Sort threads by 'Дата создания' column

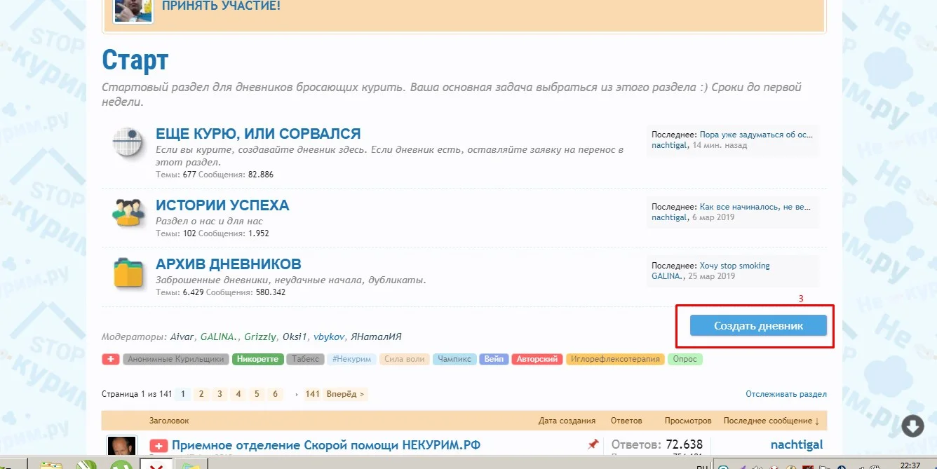click(567, 421)
